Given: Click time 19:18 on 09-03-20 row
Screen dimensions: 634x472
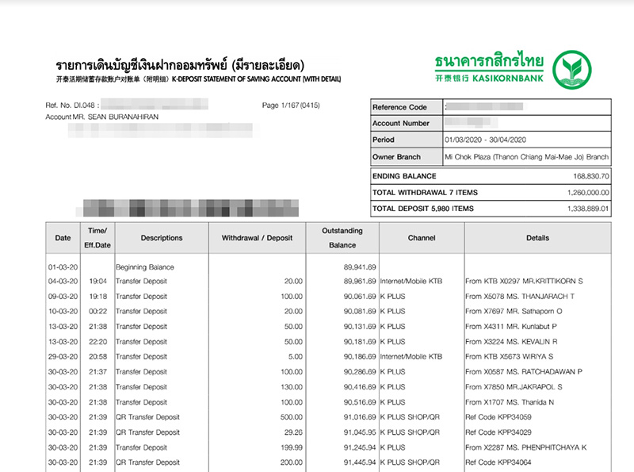Looking at the screenshot, I should pyautogui.click(x=97, y=297).
